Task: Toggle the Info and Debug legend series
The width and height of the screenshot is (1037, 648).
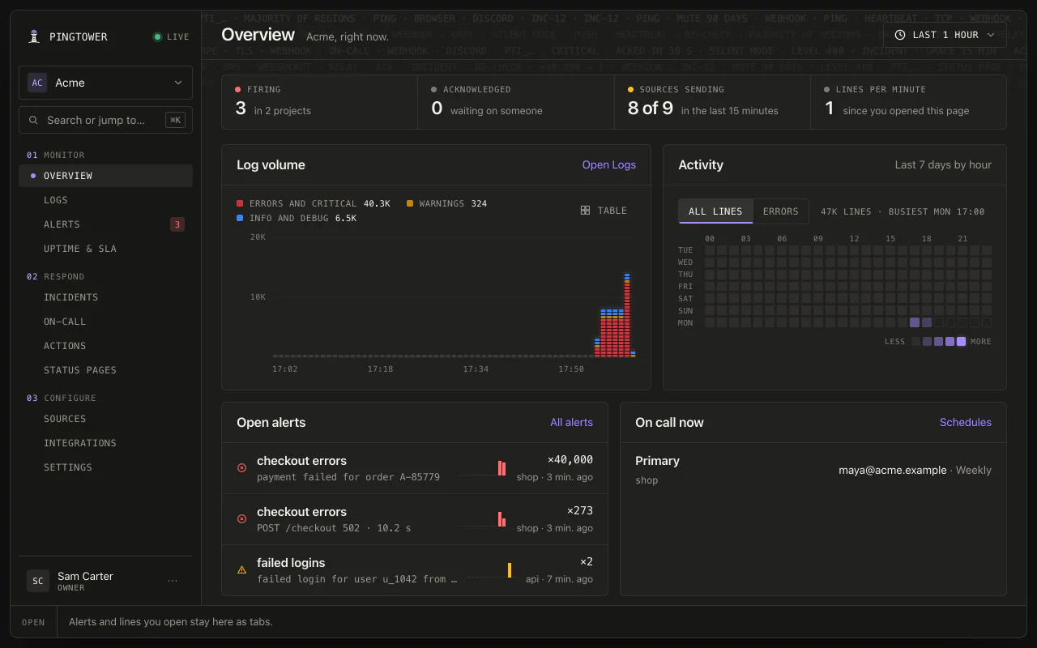Action: (297, 218)
